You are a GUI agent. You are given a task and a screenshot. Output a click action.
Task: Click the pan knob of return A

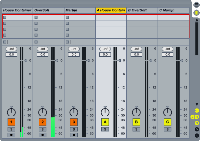pos(105,112)
